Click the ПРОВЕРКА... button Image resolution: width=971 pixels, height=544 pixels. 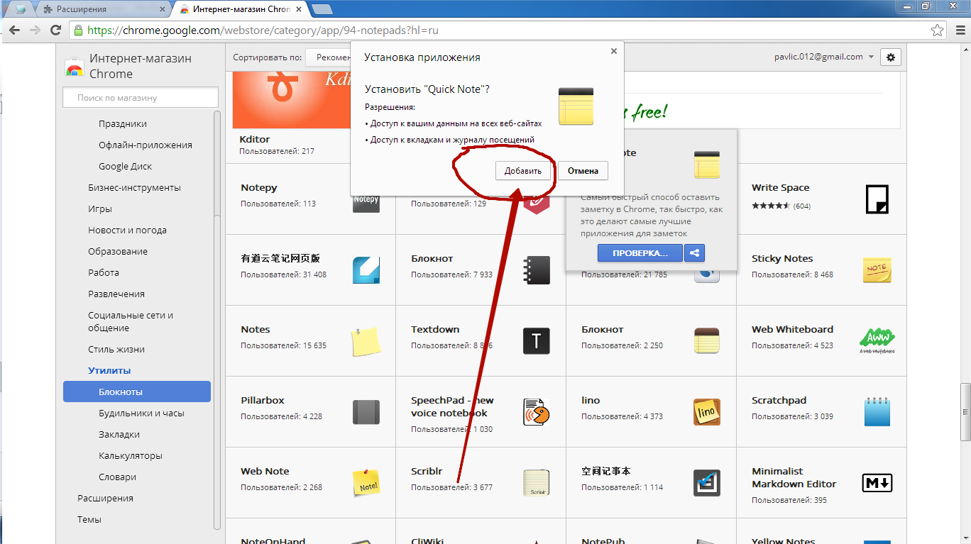[640, 252]
